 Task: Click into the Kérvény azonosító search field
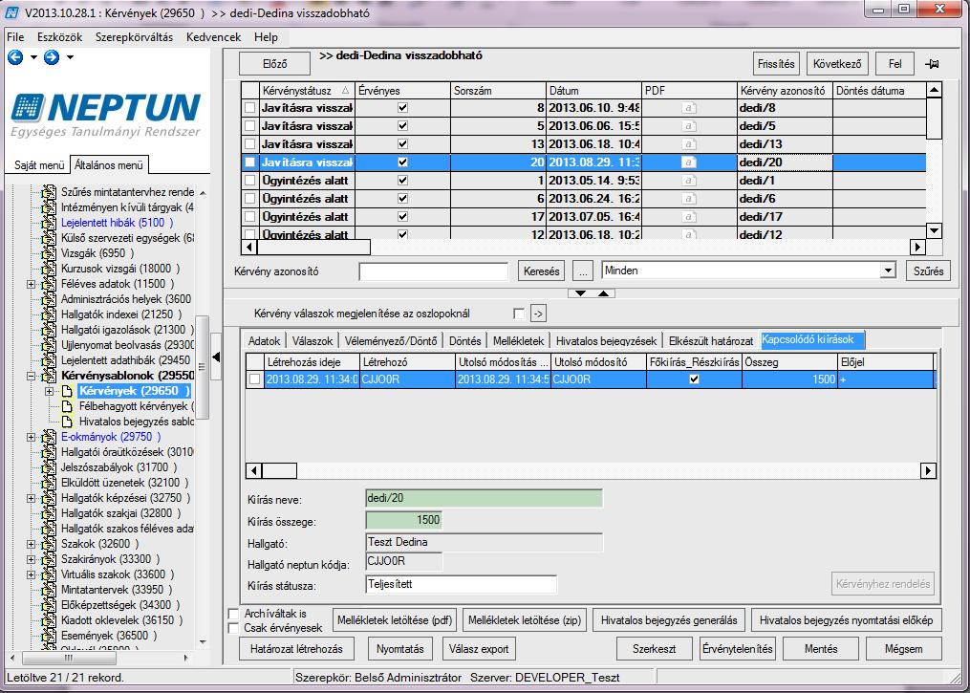click(x=433, y=271)
